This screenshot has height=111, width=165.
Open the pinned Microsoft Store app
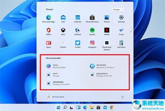click(x=92, y=19)
